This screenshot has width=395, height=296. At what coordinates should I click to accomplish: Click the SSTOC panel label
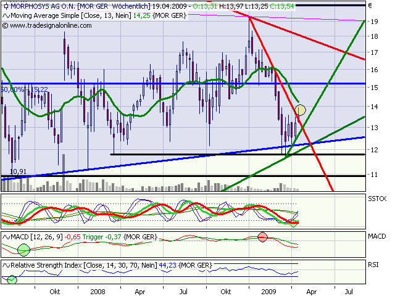pyautogui.click(x=377, y=199)
